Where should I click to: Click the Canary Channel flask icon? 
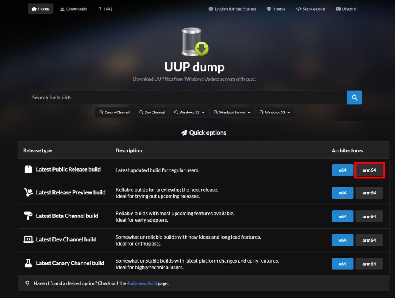28,263
